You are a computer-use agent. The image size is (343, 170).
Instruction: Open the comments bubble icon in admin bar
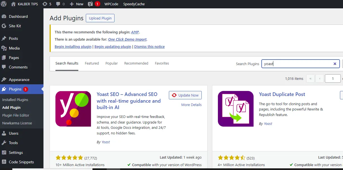58,4
